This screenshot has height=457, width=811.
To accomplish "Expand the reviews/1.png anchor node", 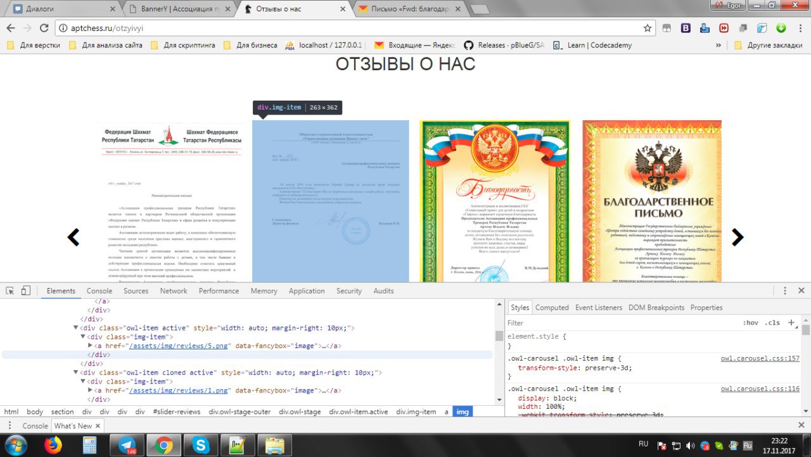I will 91,391.
